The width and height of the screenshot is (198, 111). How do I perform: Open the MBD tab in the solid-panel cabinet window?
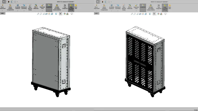click(3, 13)
